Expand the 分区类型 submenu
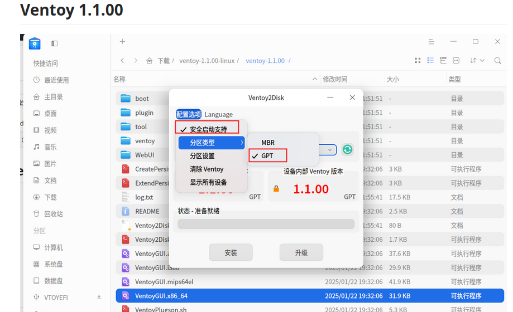The width and height of the screenshot is (513, 312). (212, 143)
